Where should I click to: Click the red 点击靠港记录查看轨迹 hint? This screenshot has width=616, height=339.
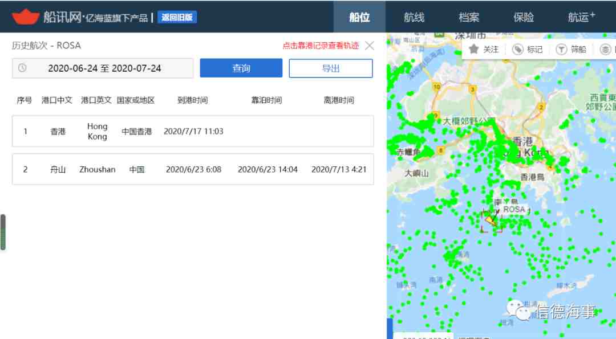tap(321, 46)
